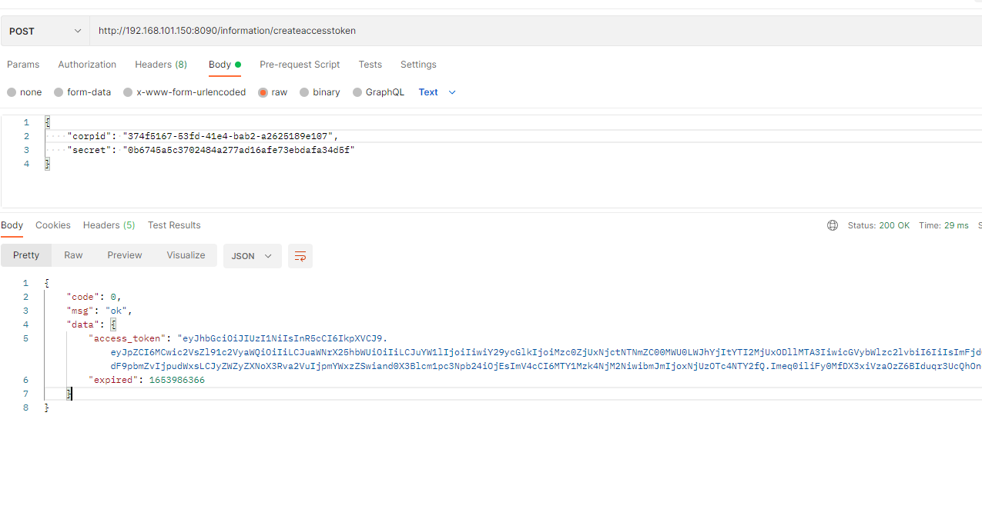Open the Authorization tab
982x519 pixels.
tap(87, 65)
